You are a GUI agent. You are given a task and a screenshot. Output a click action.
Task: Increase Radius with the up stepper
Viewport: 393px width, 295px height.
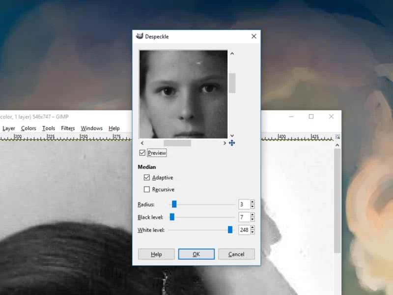tap(253, 202)
